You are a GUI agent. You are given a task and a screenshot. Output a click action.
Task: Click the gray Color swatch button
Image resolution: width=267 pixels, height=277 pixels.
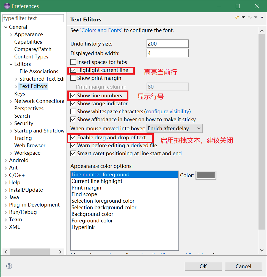pos(206,176)
